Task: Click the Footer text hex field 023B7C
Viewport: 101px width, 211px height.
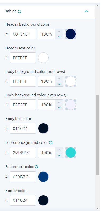Action: [23, 177]
